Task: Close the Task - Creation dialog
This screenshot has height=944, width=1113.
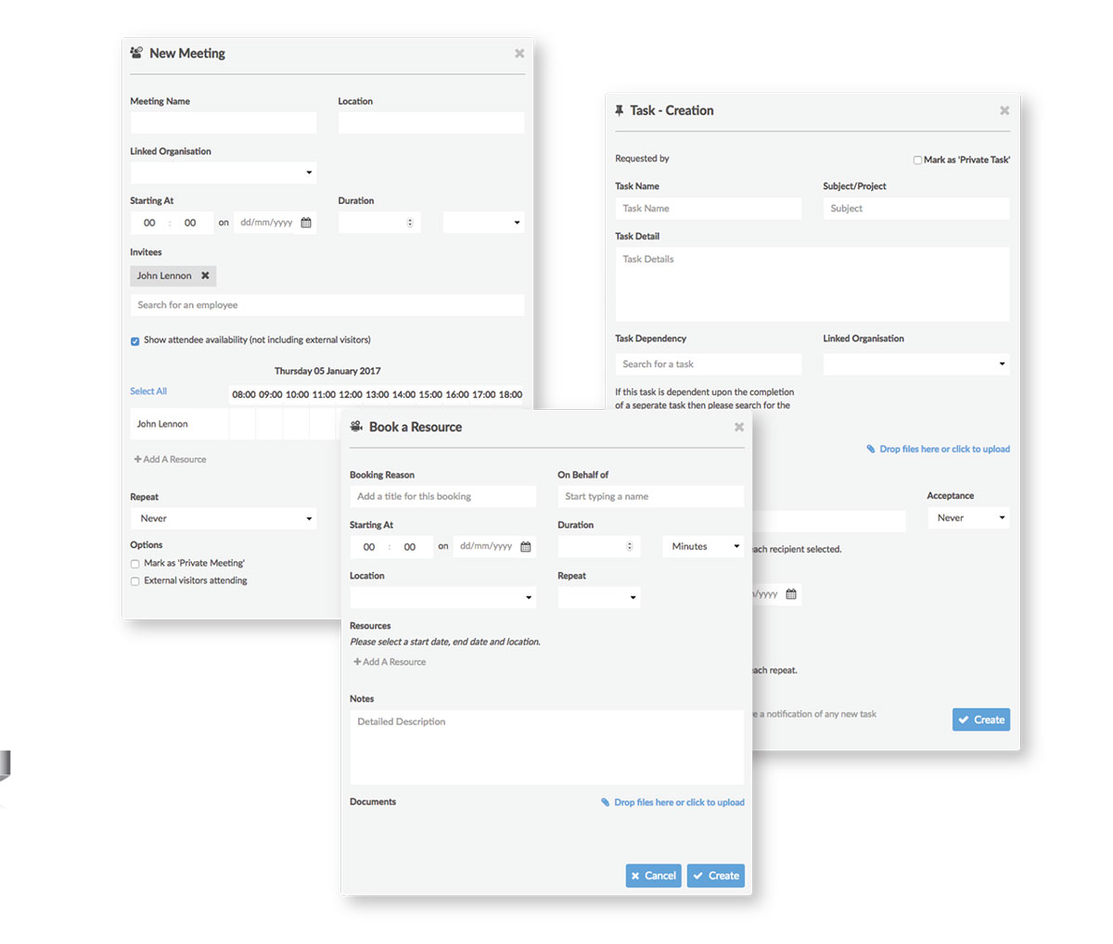Action: [x=1004, y=110]
